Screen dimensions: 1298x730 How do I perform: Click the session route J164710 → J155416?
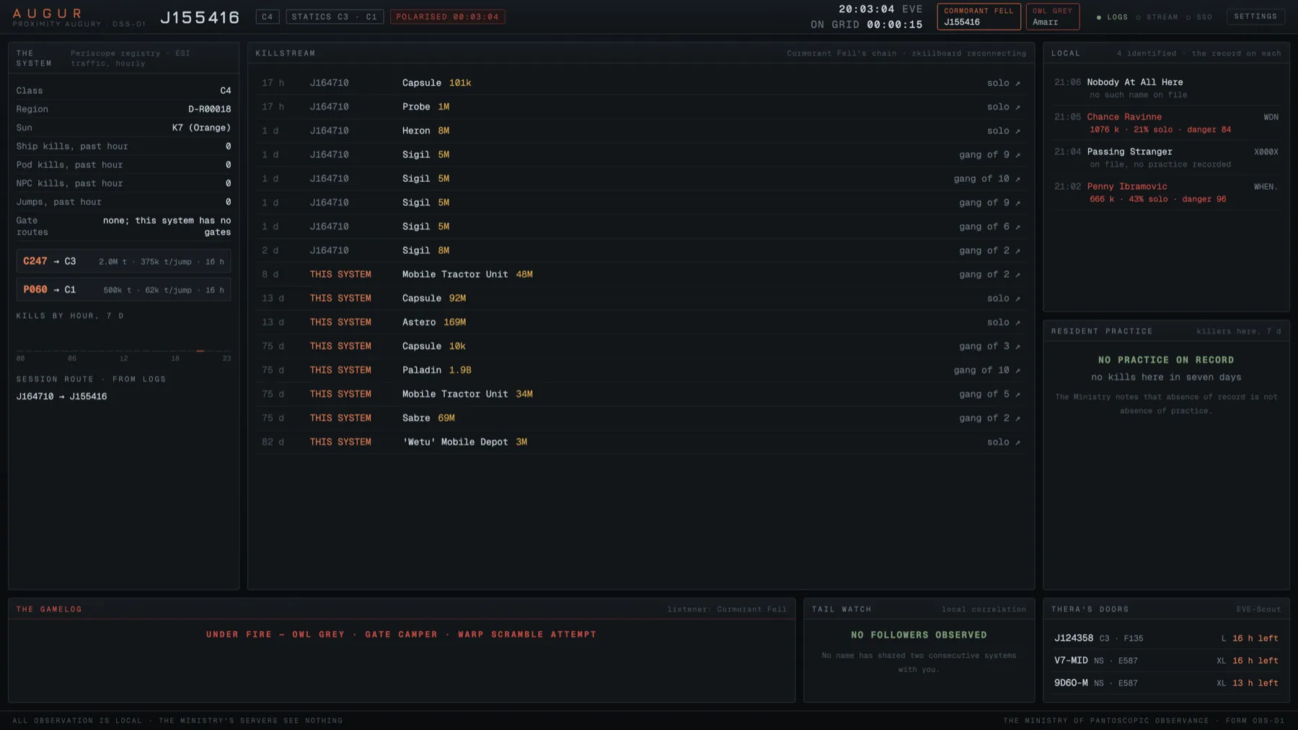61,396
